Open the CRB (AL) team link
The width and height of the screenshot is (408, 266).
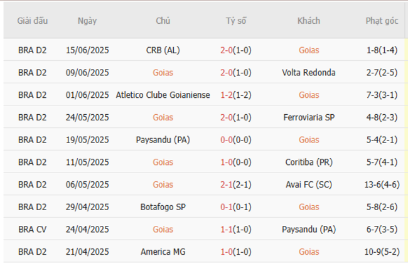coord(163,50)
